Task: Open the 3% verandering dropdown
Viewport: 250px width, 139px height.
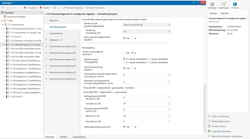Action: 147,31
